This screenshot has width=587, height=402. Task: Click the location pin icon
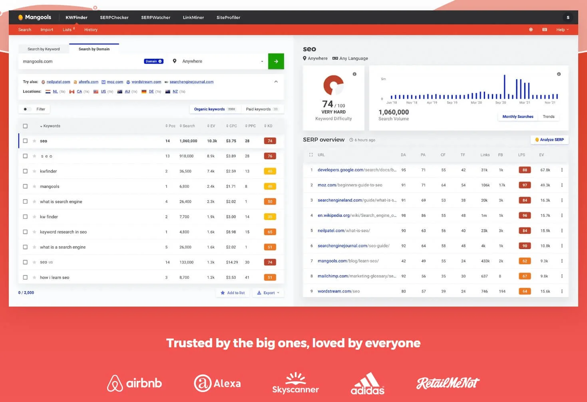[175, 61]
